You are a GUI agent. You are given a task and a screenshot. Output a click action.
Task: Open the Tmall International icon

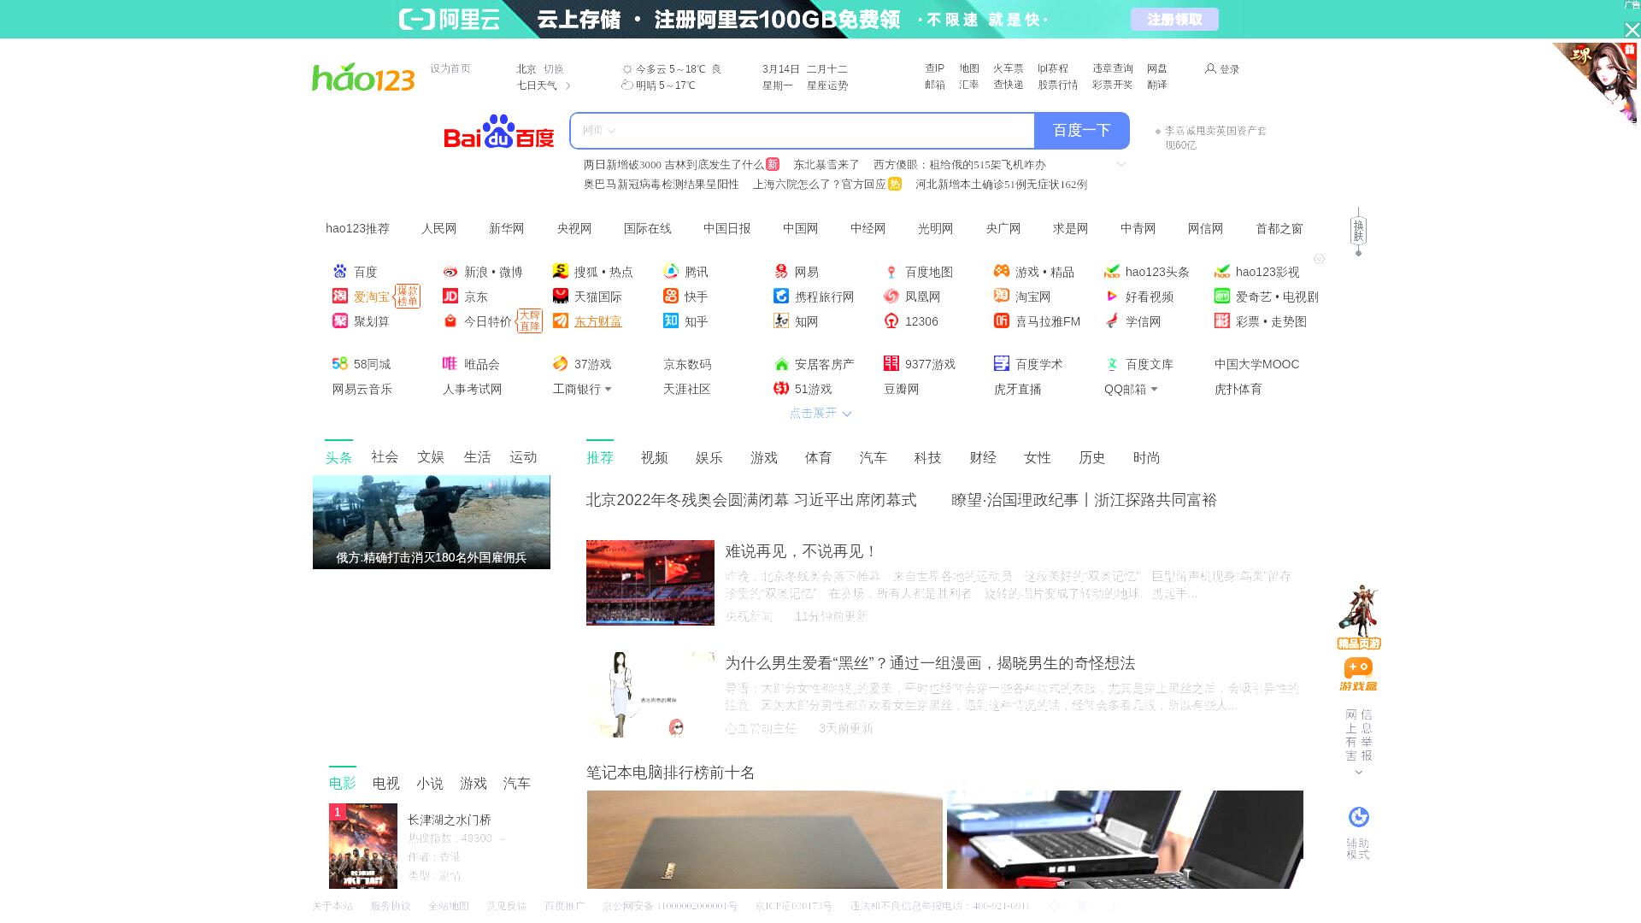click(x=561, y=297)
